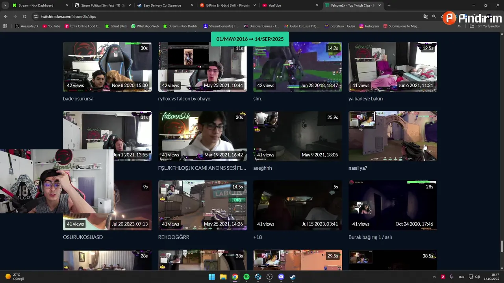Open Discord from the taskbar
Screen dimensions: 504x283
281,277
